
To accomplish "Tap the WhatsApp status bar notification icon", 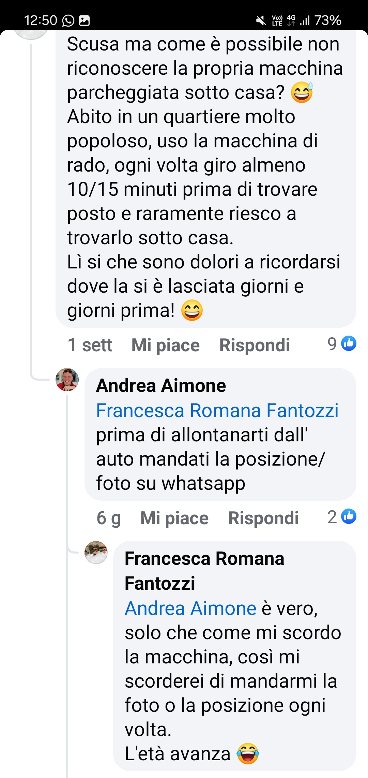I will point(68,20).
